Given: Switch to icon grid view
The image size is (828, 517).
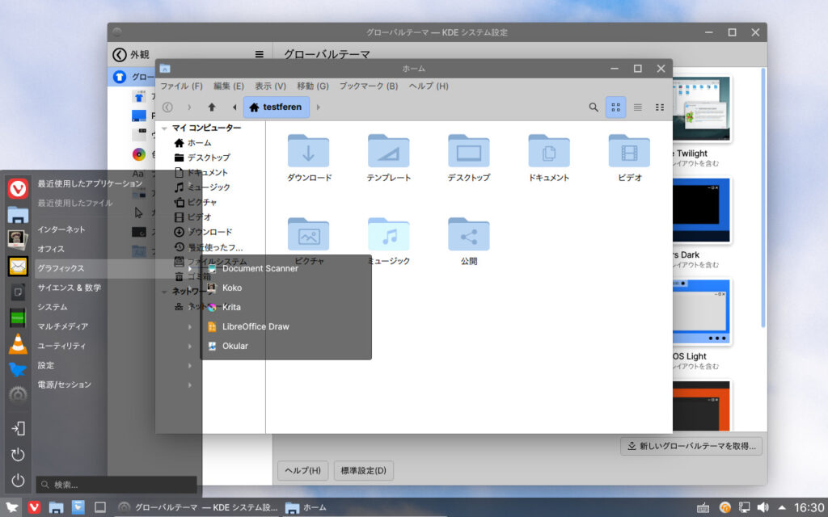Looking at the screenshot, I should (x=615, y=107).
